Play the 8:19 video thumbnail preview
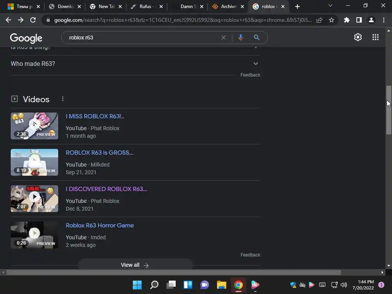The image size is (392, 294). 34,162
